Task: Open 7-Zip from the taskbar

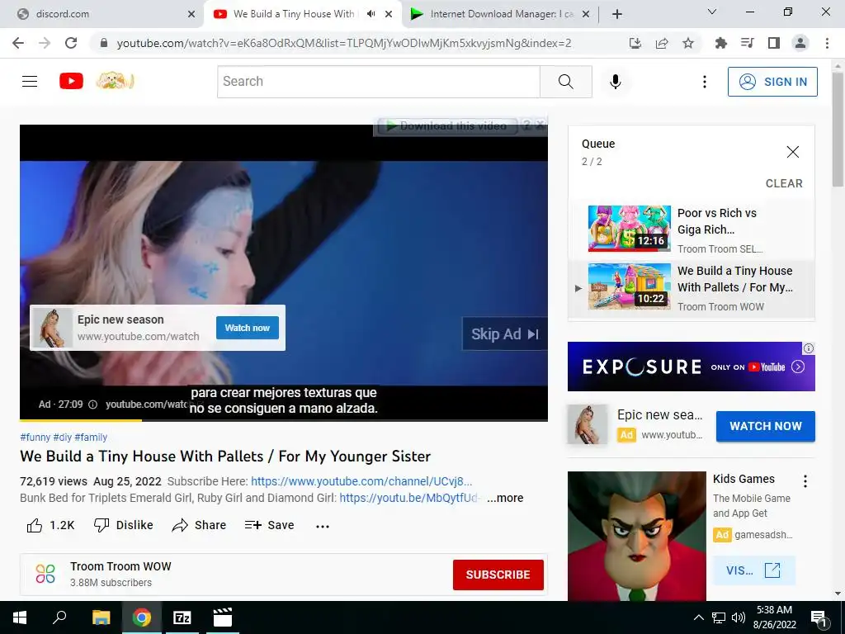Action: click(x=182, y=617)
